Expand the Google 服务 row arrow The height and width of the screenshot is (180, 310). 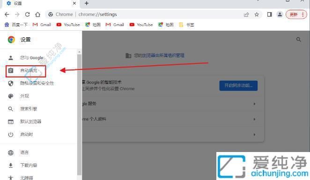coord(254,104)
